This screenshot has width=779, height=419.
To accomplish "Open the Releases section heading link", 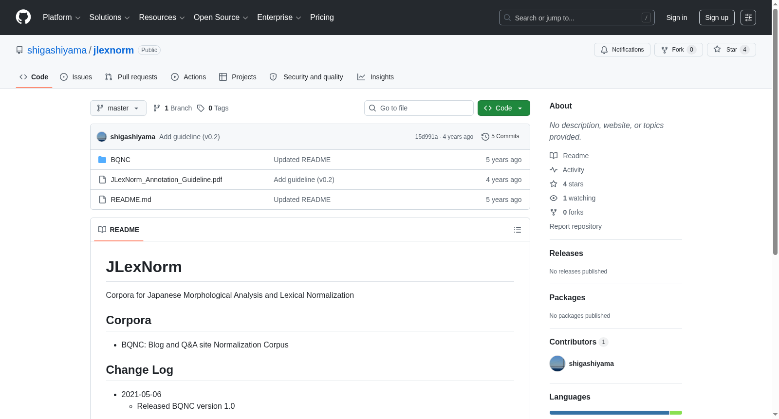I will click(566, 254).
